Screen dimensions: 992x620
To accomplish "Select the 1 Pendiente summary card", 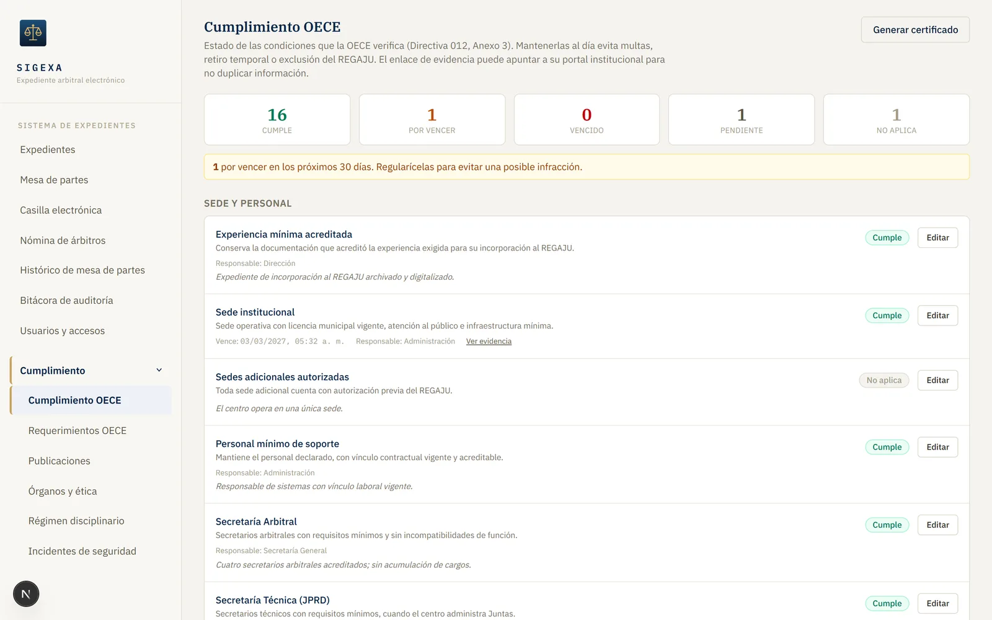I will (742, 120).
